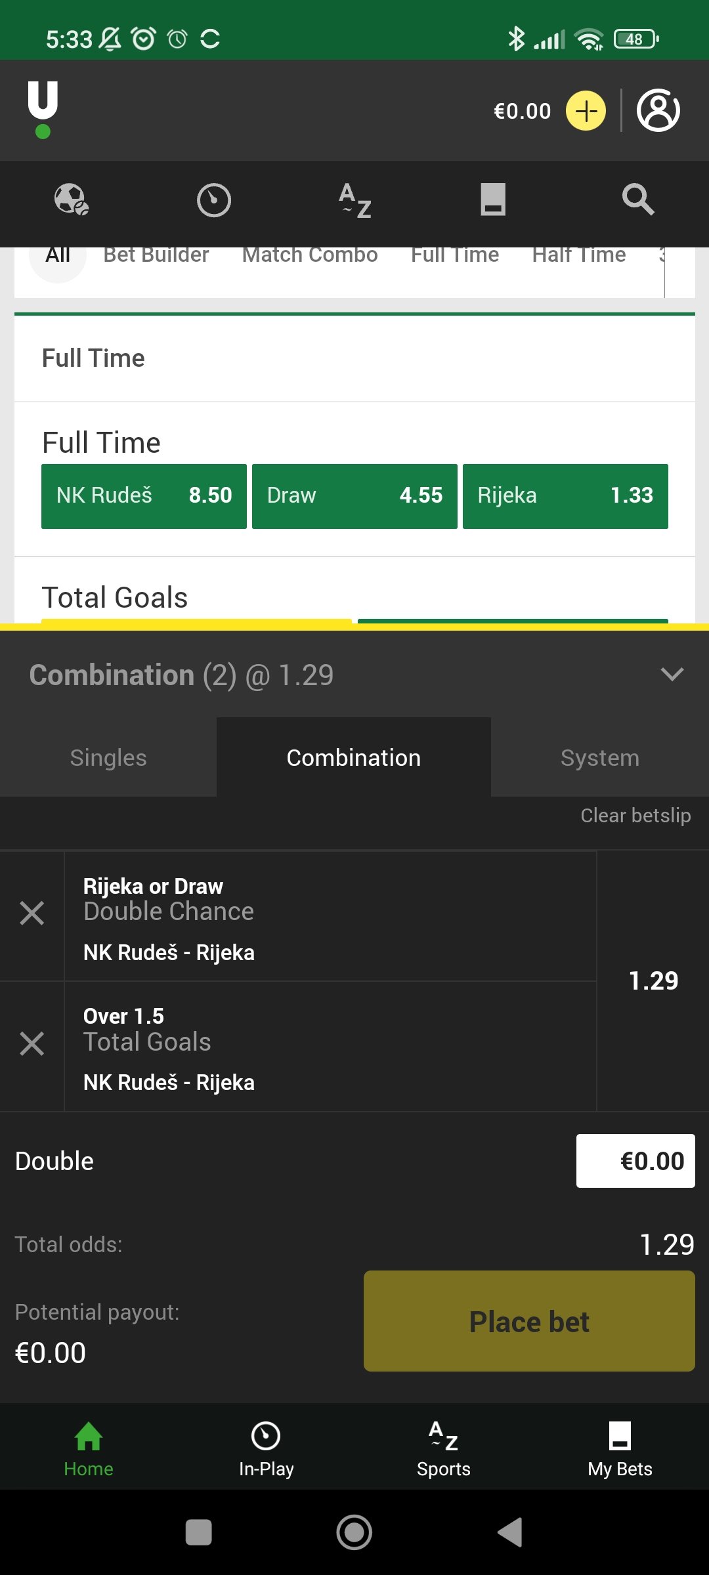This screenshot has height=1575, width=709.
Task: Remove Over 1.5 Total Goals selection
Action: [x=32, y=1043]
